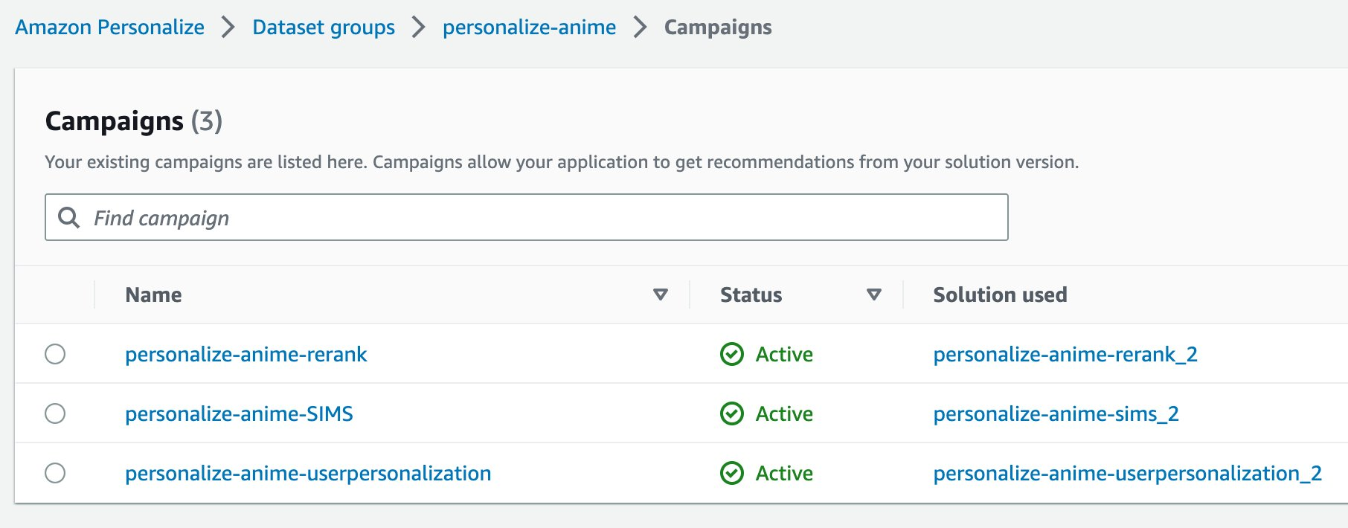This screenshot has height=528, width=1348.
Task: Open the personalize-anime-sims_2 solution link
Action: (1056, 413)
